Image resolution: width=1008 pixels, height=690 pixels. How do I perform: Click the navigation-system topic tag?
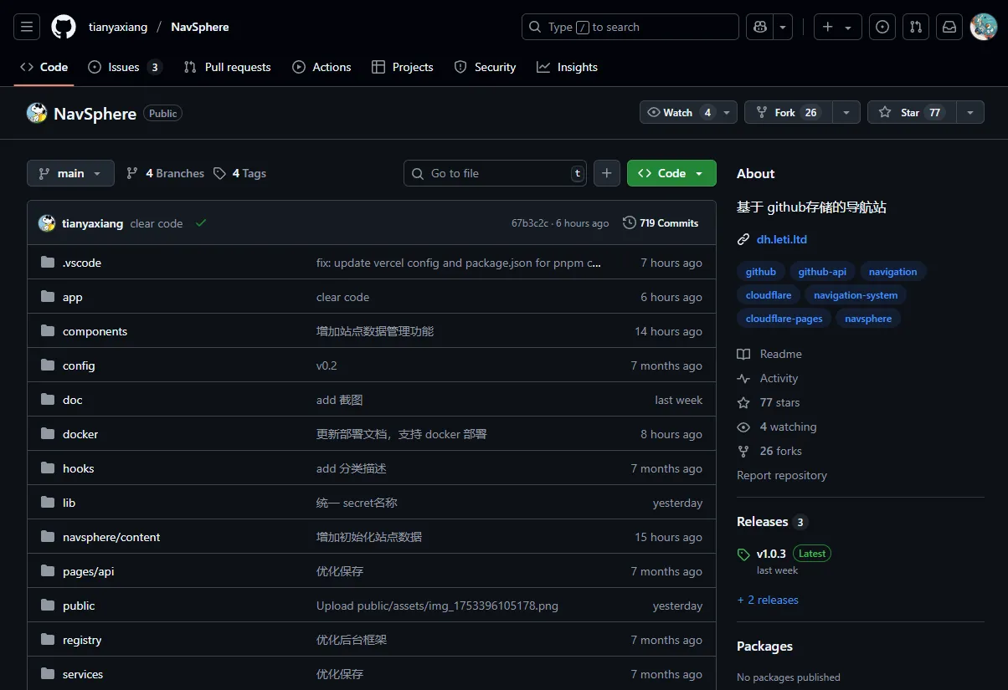point(856,295)
